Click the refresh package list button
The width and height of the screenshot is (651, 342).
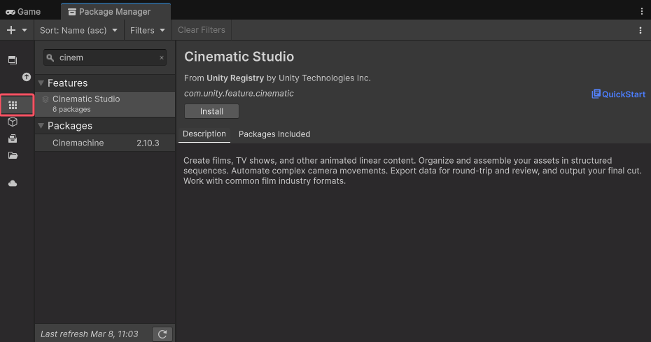(x=162, y=334)
